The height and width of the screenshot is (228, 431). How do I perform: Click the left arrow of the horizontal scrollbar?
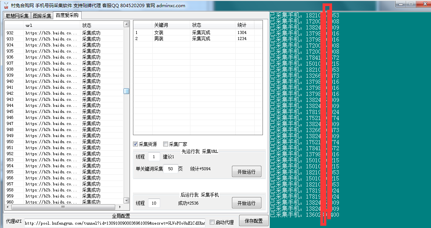click(x=8, y=207)
